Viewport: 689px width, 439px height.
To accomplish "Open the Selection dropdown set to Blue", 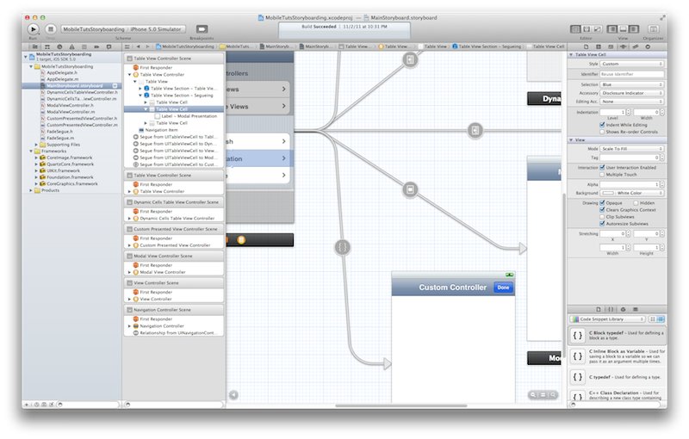I will point(632,84).
